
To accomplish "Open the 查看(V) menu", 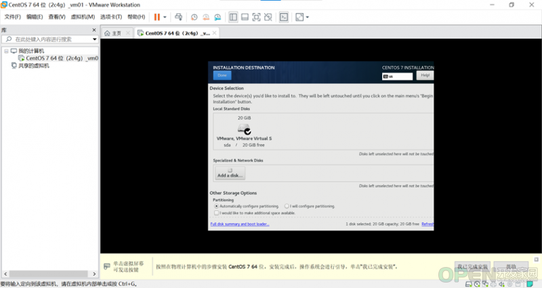I will (x=57, y=16).
